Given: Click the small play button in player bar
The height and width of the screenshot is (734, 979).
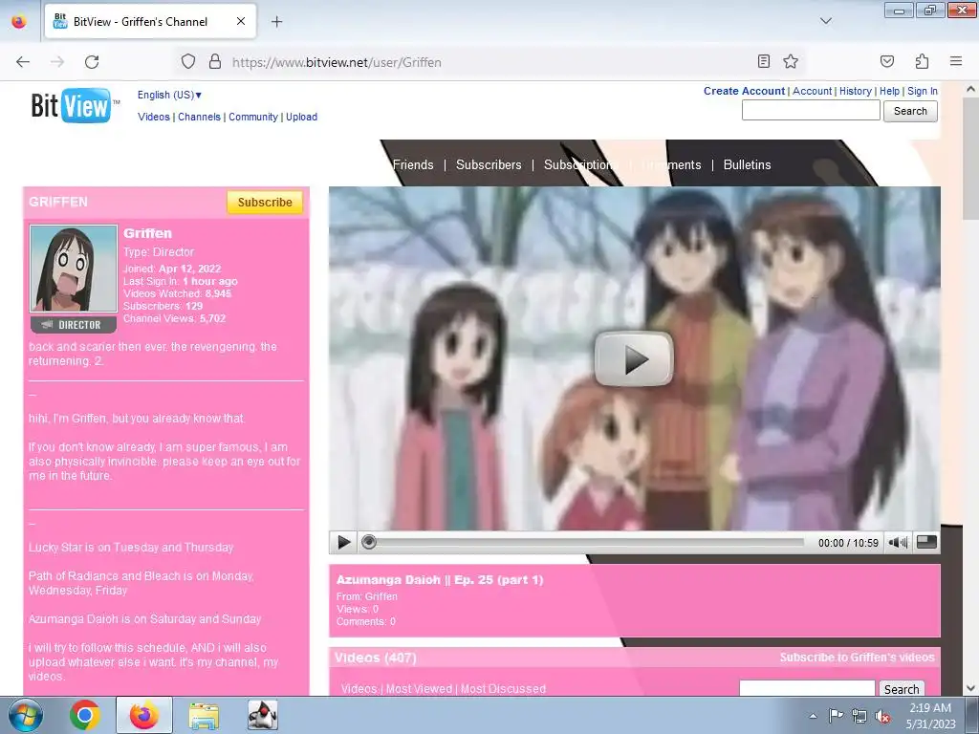Looking at the screenshot, I should tap(343, 542).
